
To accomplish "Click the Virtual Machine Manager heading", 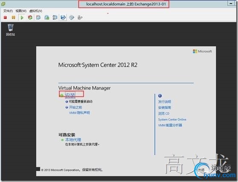I will click(x=84, y=88).
